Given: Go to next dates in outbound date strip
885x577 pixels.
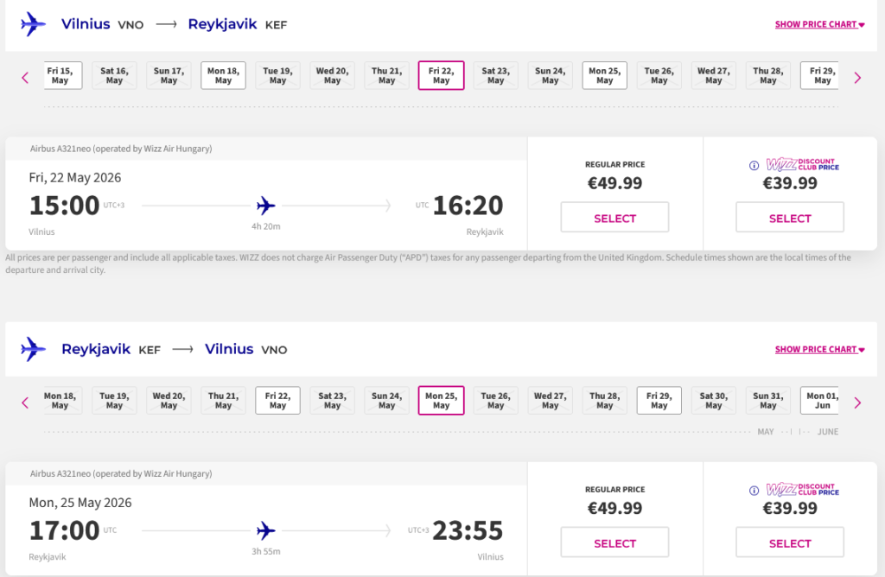Looking at the screenshot, I should 857,78.
